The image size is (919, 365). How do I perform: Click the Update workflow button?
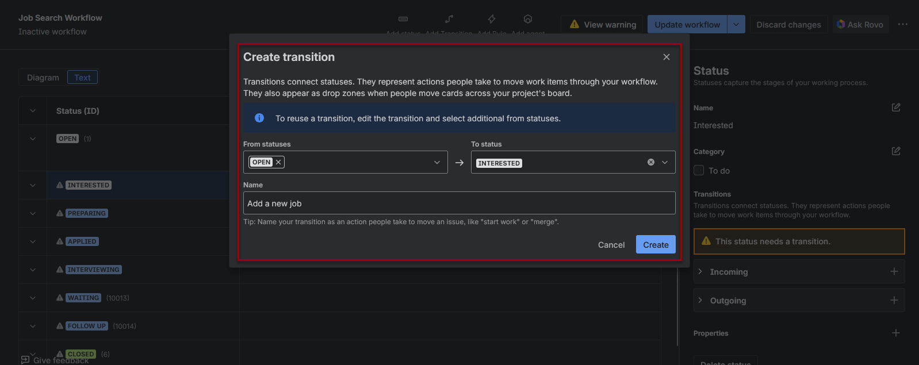point(687,24)
